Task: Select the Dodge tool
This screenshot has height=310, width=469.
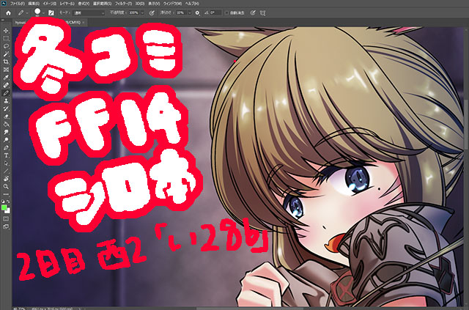Action: [x=6, y=140]
